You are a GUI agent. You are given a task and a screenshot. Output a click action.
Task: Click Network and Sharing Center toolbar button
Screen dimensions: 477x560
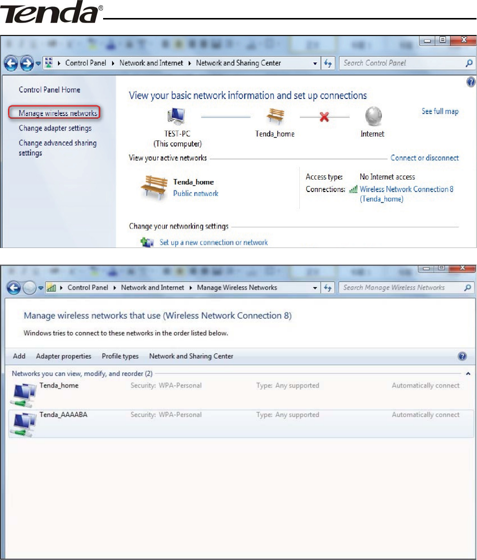(191, 356)
